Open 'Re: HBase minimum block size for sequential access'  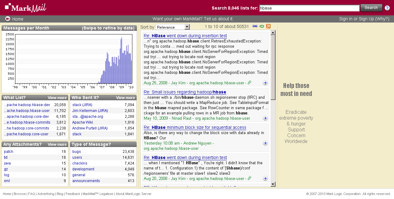(195, 127)
